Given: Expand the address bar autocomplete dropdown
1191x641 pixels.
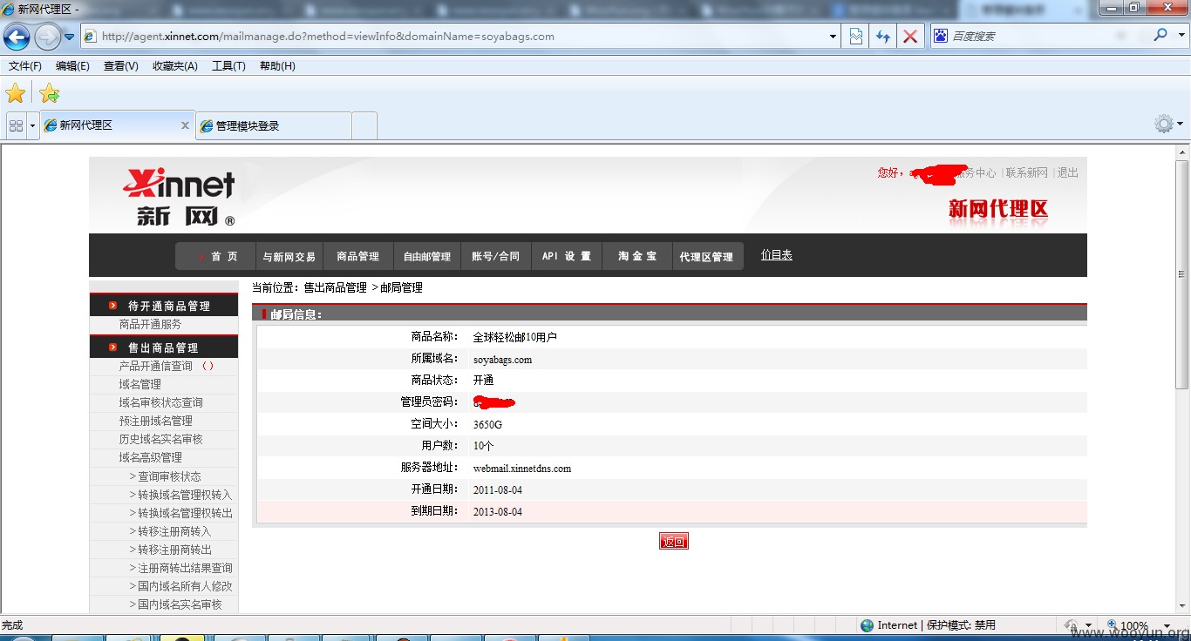Looking at the screenshot, I should click(833, 37).
